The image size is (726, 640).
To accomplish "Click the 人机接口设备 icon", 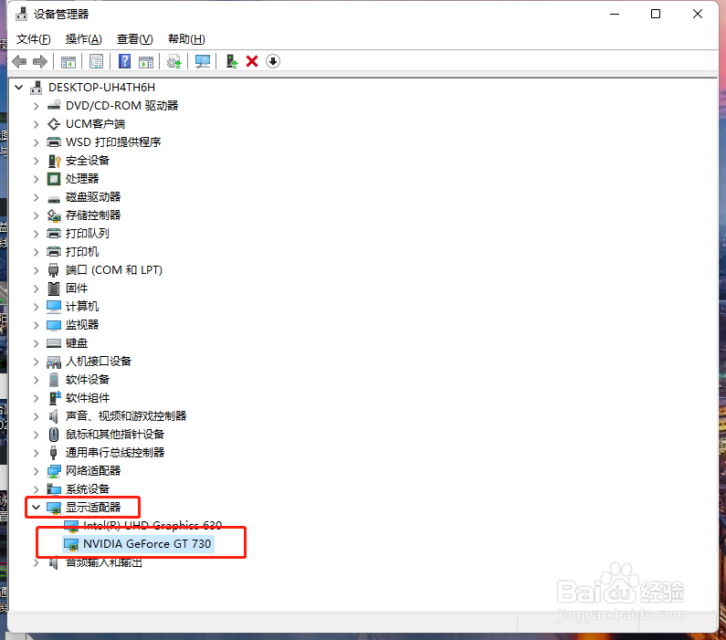I will pos(54,362).
